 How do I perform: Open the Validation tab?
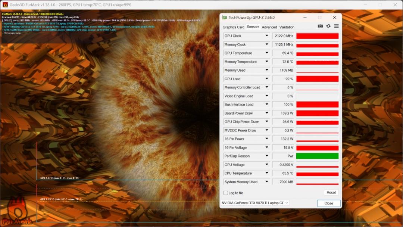287,27
